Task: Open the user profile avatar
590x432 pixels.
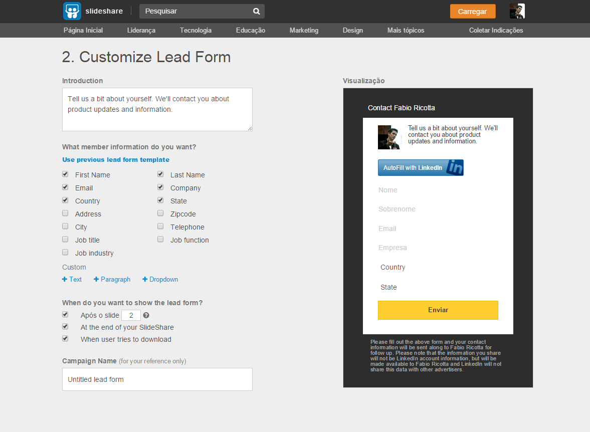Action: (517, 11)
